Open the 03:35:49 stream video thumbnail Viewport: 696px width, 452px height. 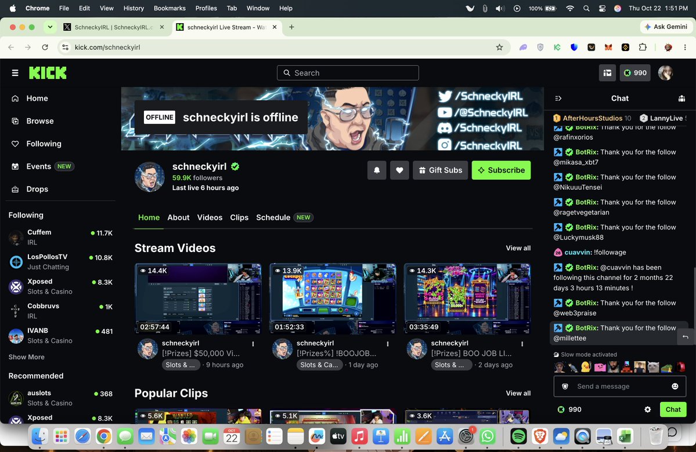click(x=467, y=298)
